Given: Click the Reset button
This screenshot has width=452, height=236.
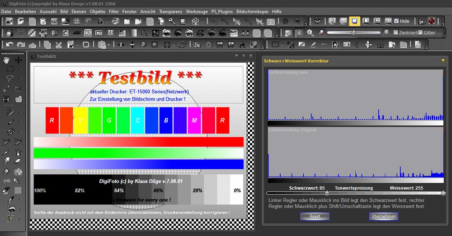Looking at the screenshot, I should 315,217.
